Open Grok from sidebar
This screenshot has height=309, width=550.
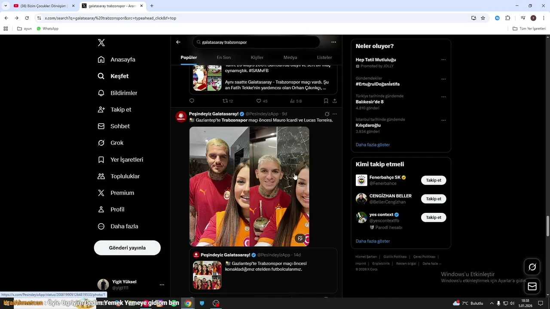pyautogui.click(x=110, y=143)
